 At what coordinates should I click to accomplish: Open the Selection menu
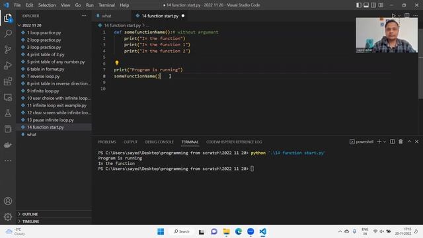click(47, 5)
